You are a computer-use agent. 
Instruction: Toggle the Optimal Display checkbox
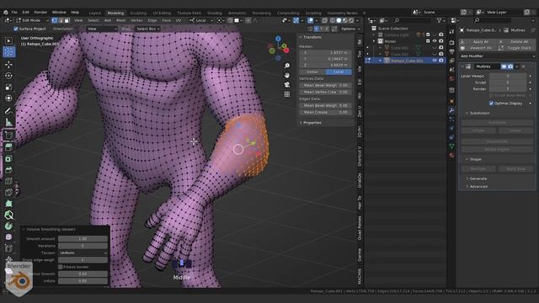(491, 104)
